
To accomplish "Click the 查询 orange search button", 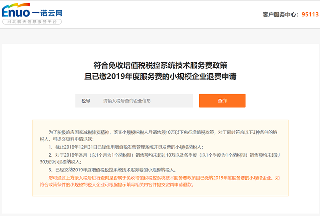I will pos(222,101).
